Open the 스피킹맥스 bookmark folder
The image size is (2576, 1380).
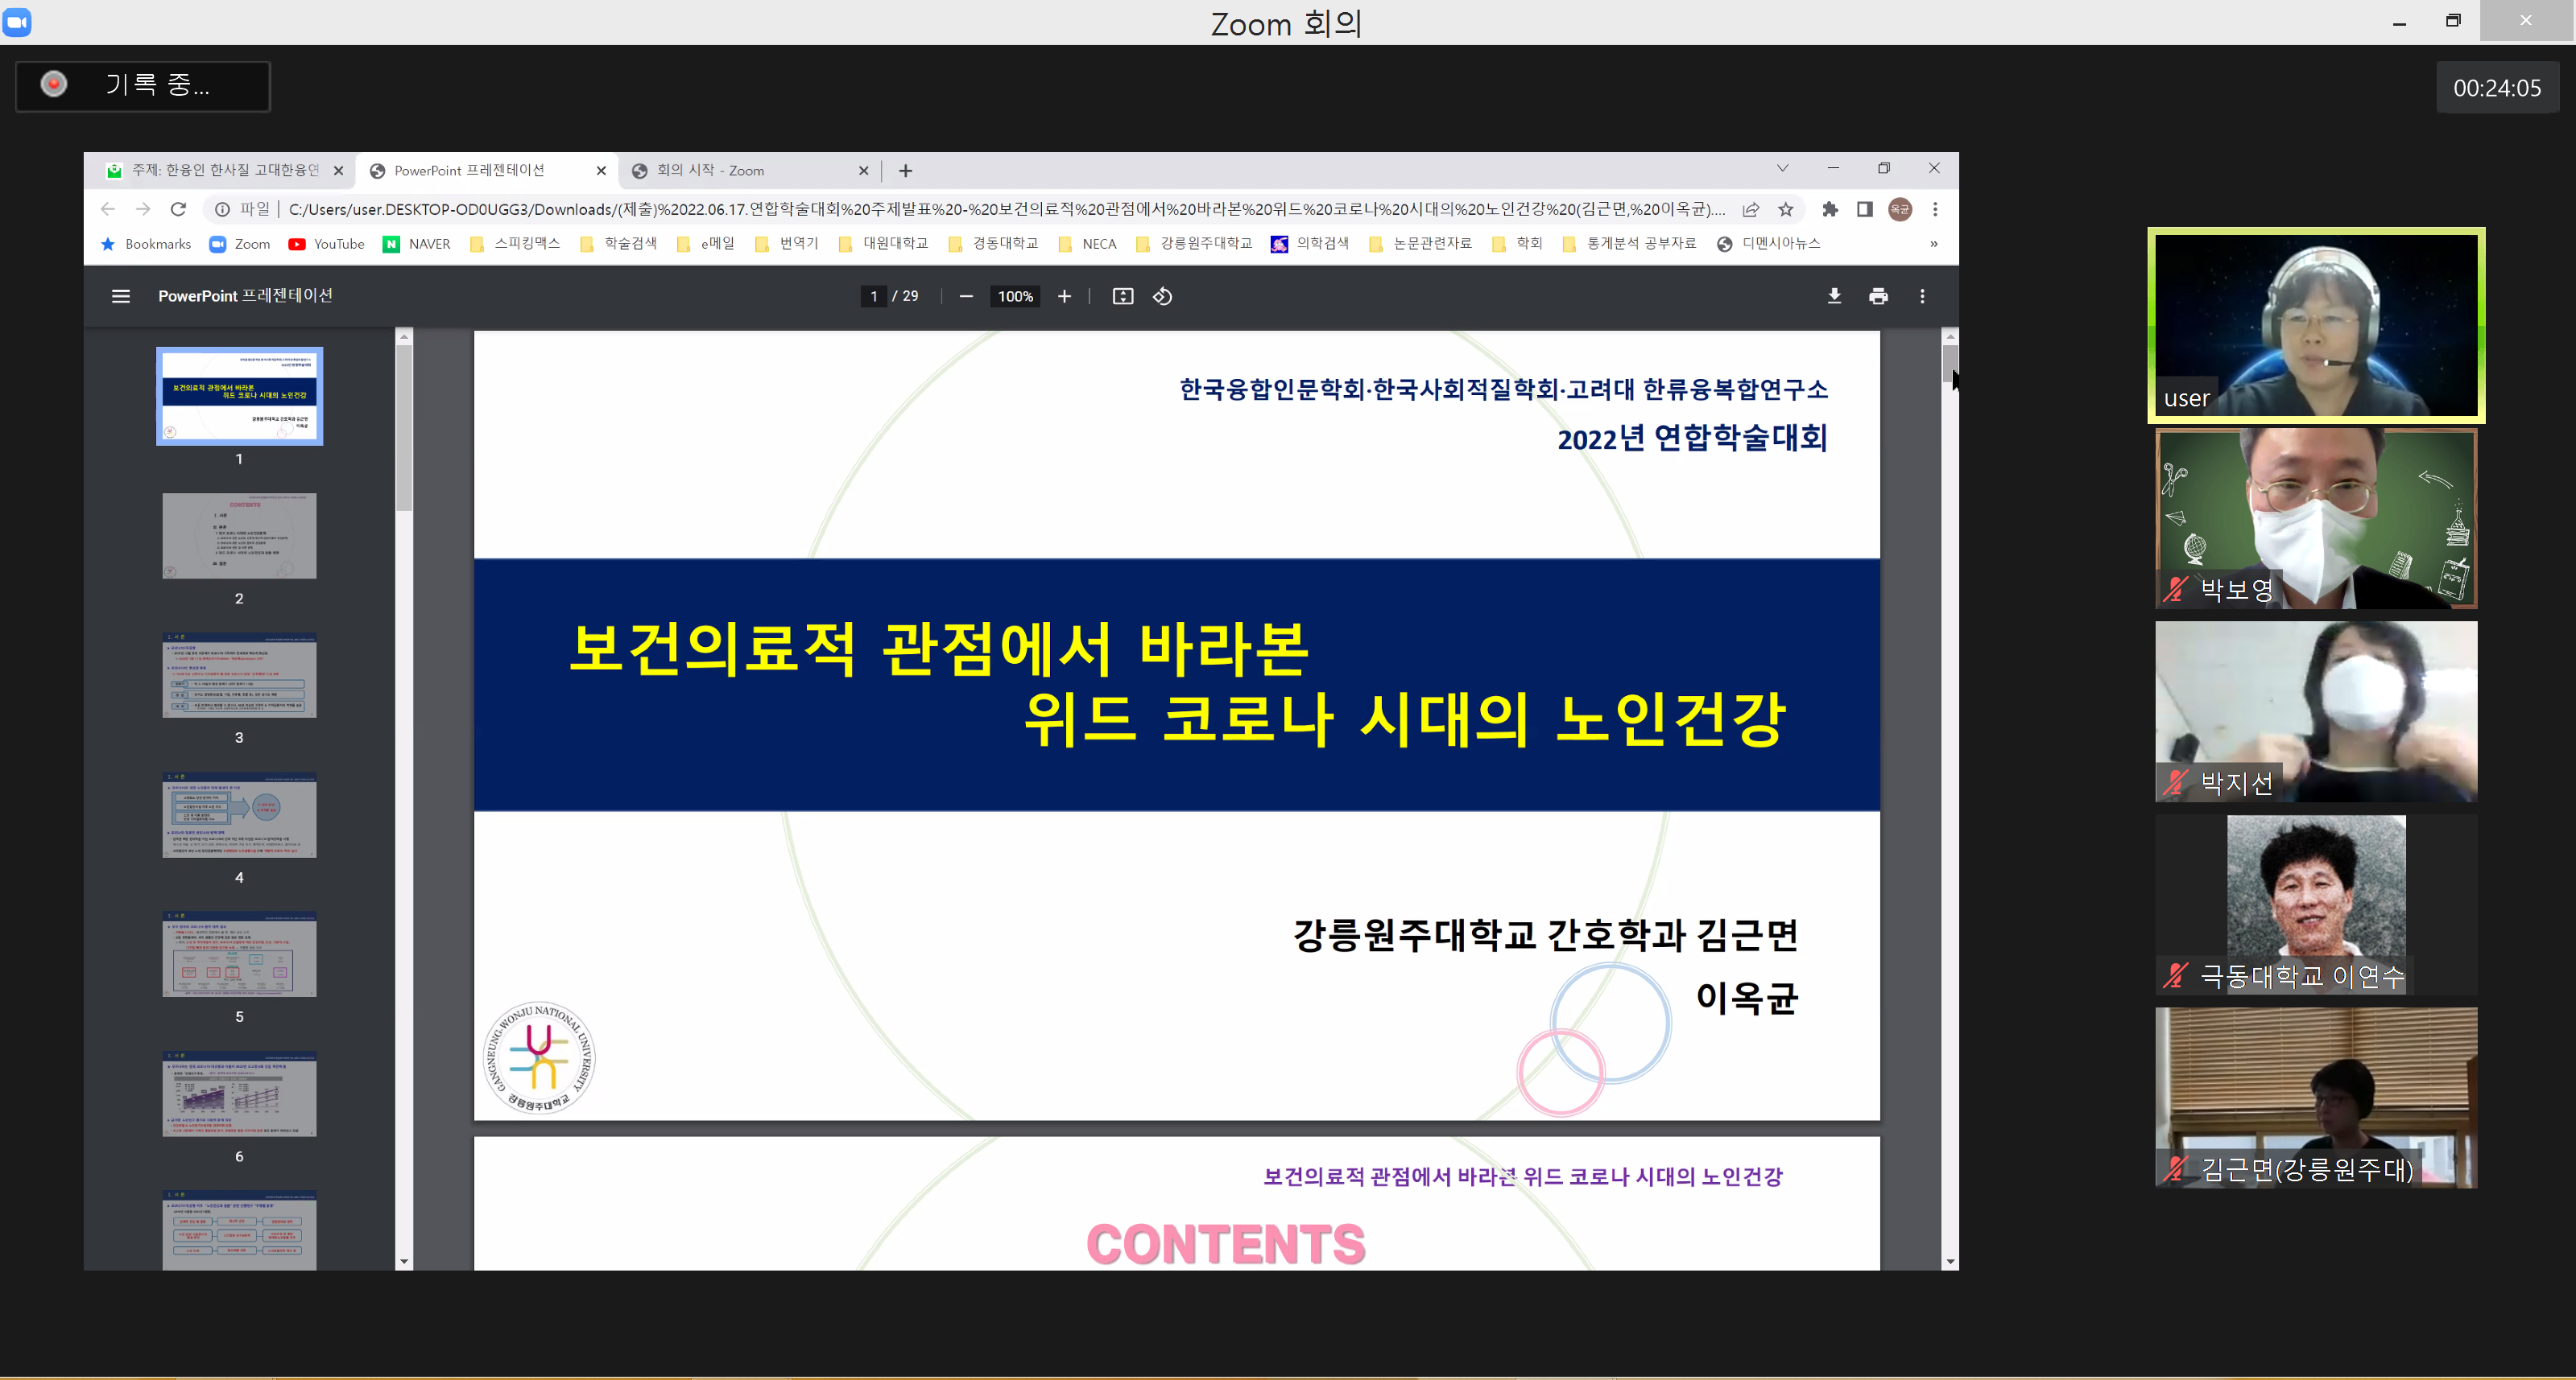pyautogui.click(x=514, y=244)
